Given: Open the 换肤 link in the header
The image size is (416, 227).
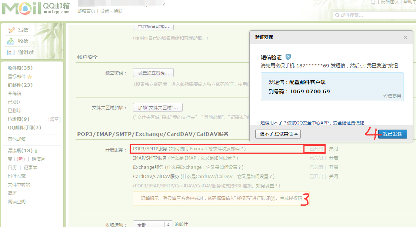Looking at the screenshot, I should point(118,11).
